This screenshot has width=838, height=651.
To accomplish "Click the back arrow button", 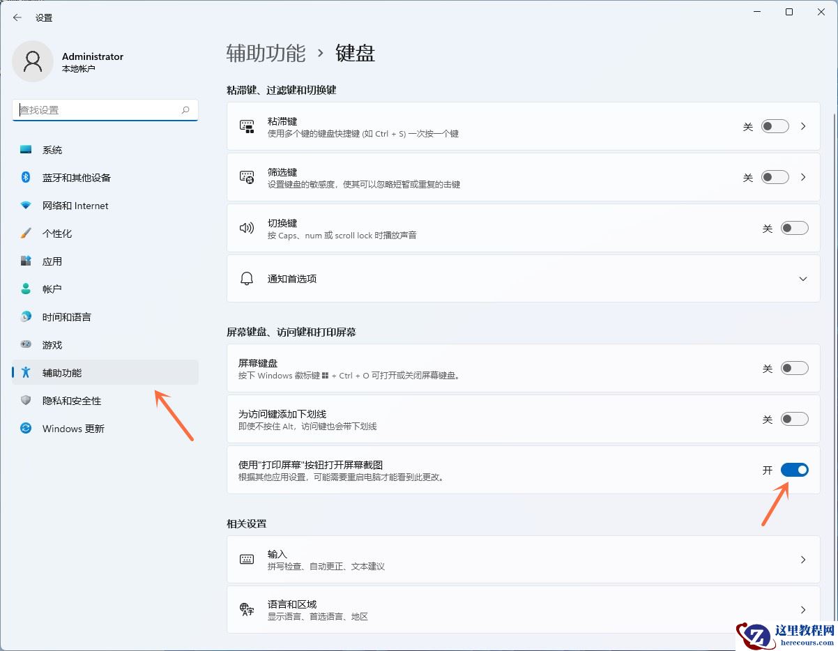I will tap(17, 17).
